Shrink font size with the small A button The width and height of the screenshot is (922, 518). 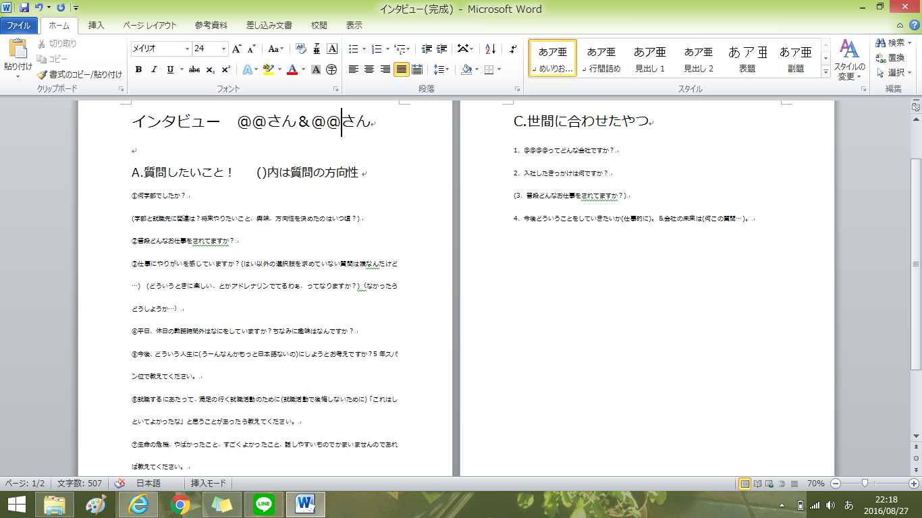[251, 49]
